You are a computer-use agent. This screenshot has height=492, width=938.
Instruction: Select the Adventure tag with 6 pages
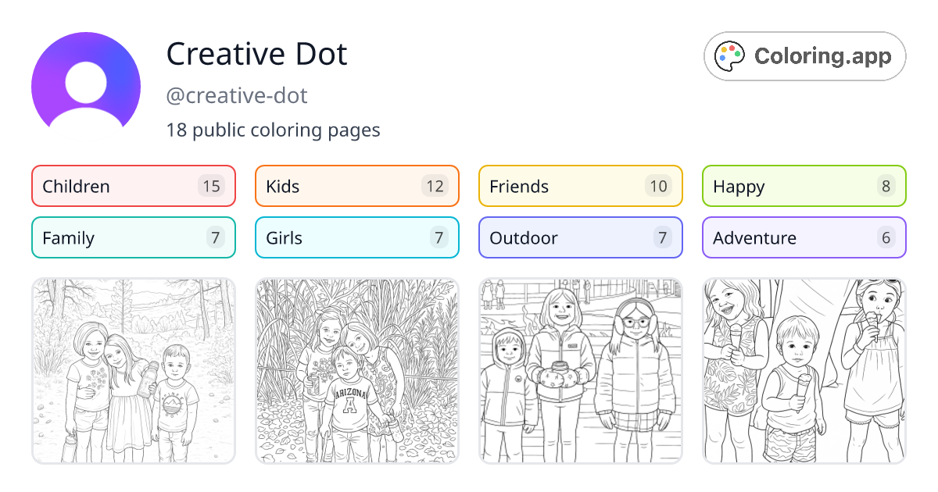point(804,237)
